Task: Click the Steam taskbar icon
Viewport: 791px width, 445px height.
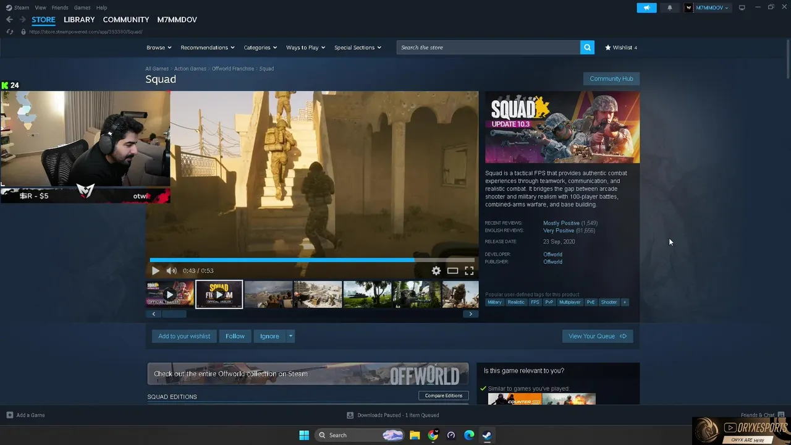Action: (487, 435)
